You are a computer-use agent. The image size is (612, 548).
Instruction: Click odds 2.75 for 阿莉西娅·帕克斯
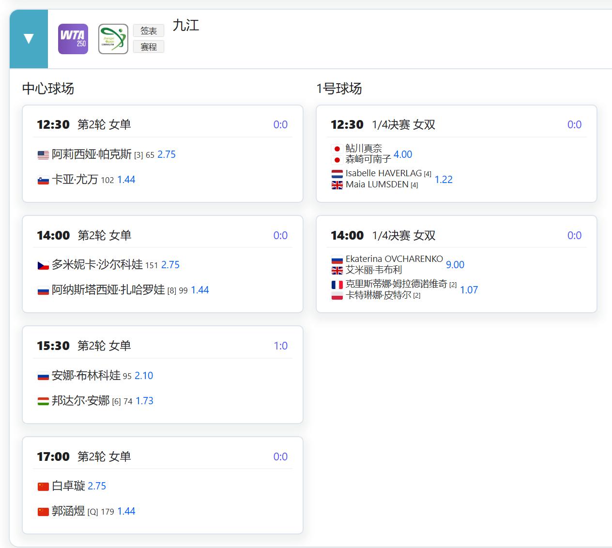[x=167, y=154]
